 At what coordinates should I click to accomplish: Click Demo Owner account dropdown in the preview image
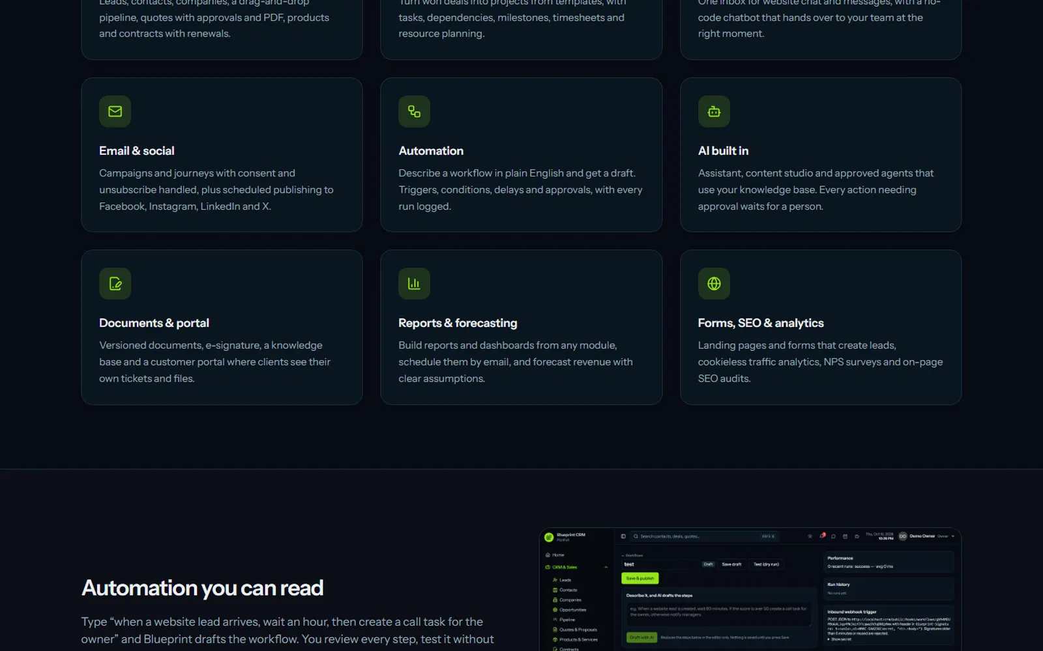coord(926,536)
